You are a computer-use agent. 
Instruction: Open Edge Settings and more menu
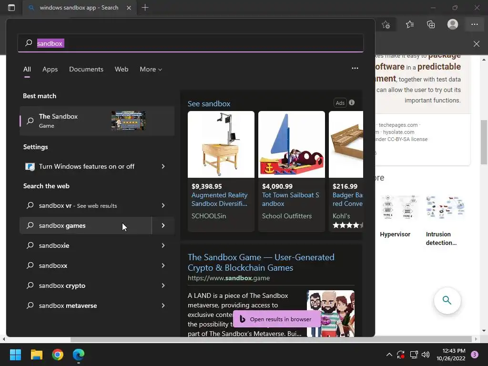click(474, 24)
